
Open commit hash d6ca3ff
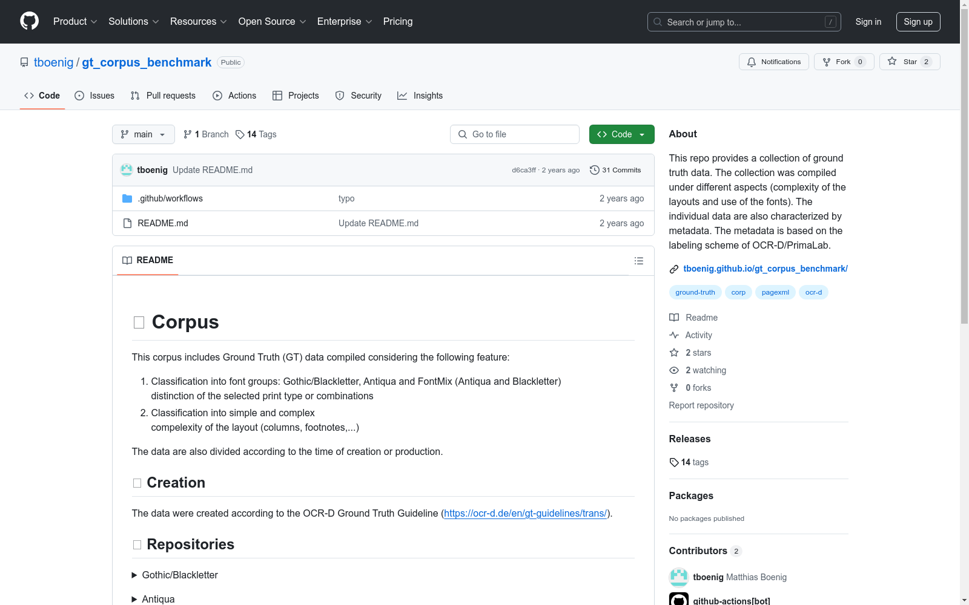coord(524,170)
